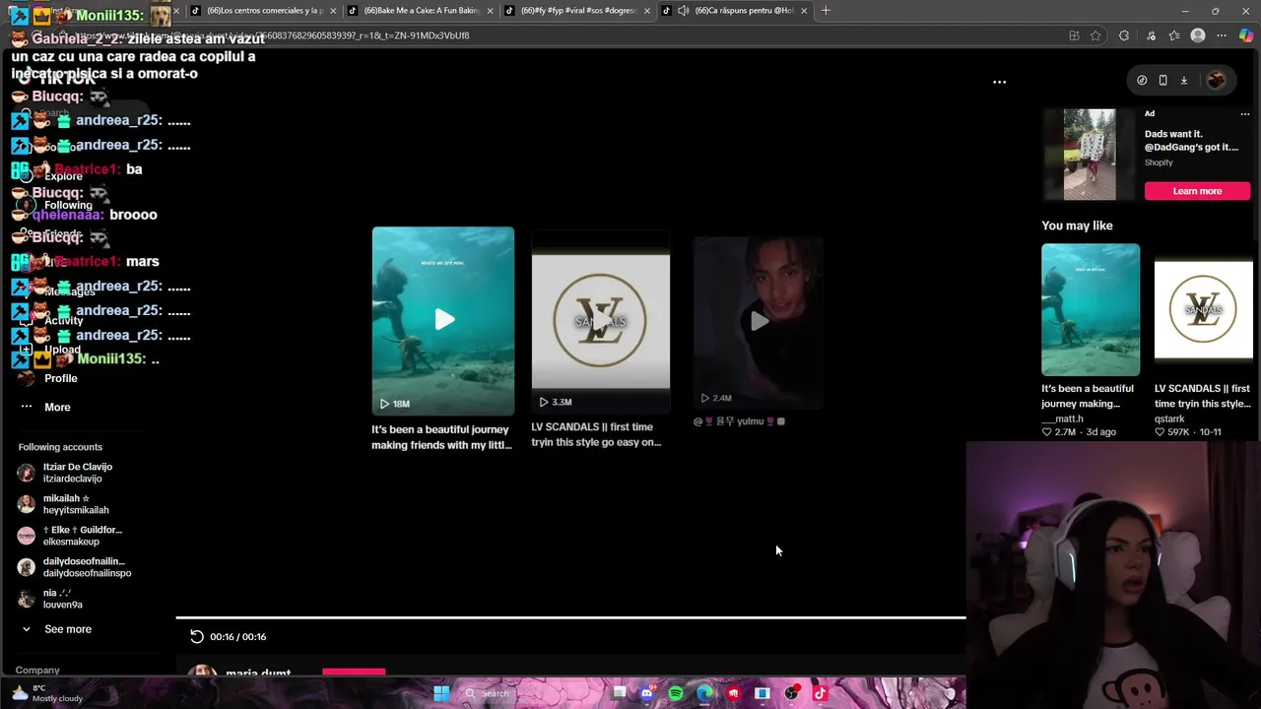The image size is (1261, 709).
Task: Select the 'Ca răspuns pentru' active tab
Action: [735, 11]
